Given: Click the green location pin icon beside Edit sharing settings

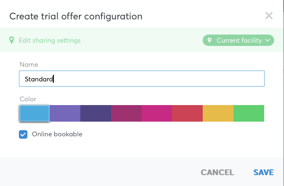Looking at the screenshot, I should (x=12, y=40).
